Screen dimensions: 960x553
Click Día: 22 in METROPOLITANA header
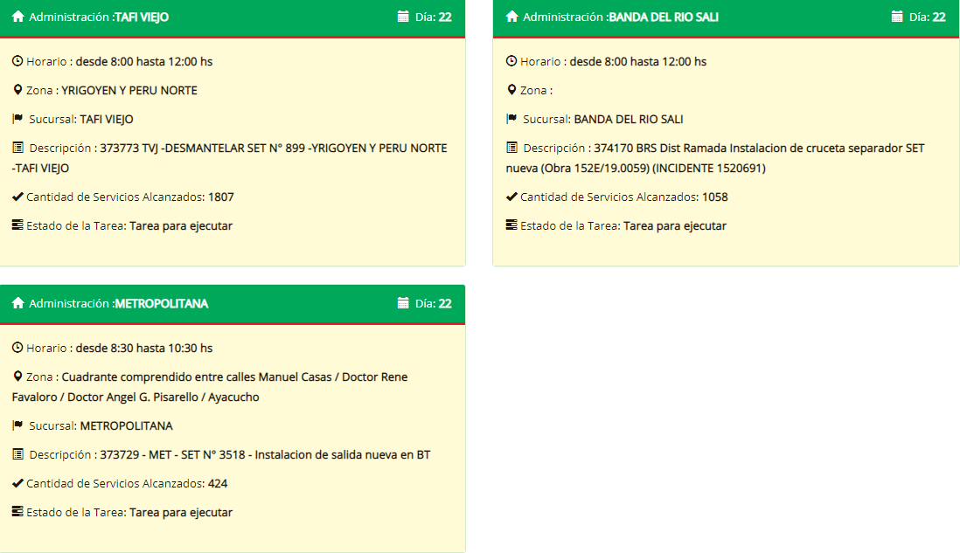(433, 303)
